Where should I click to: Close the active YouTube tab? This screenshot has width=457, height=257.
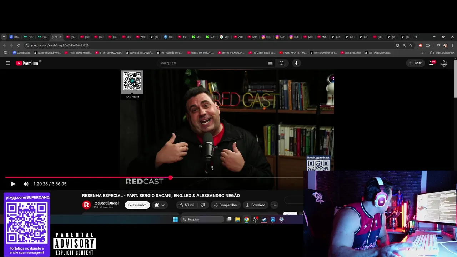coord(60,37)
